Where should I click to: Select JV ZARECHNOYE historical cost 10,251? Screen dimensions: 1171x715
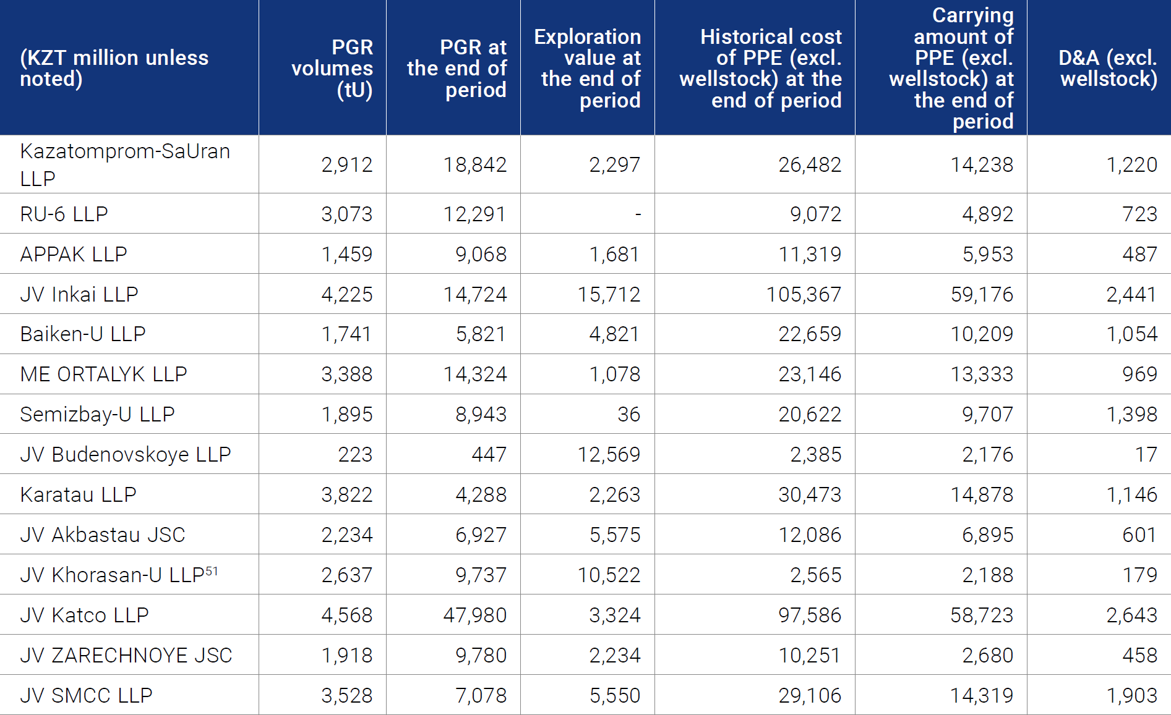pos(810,655)
